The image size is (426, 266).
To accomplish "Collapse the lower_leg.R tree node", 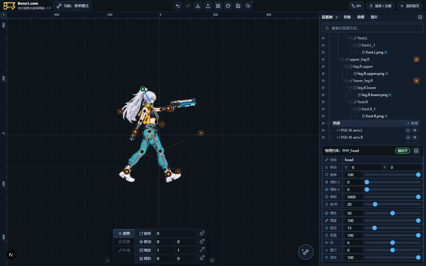I will tap(346, 81).
